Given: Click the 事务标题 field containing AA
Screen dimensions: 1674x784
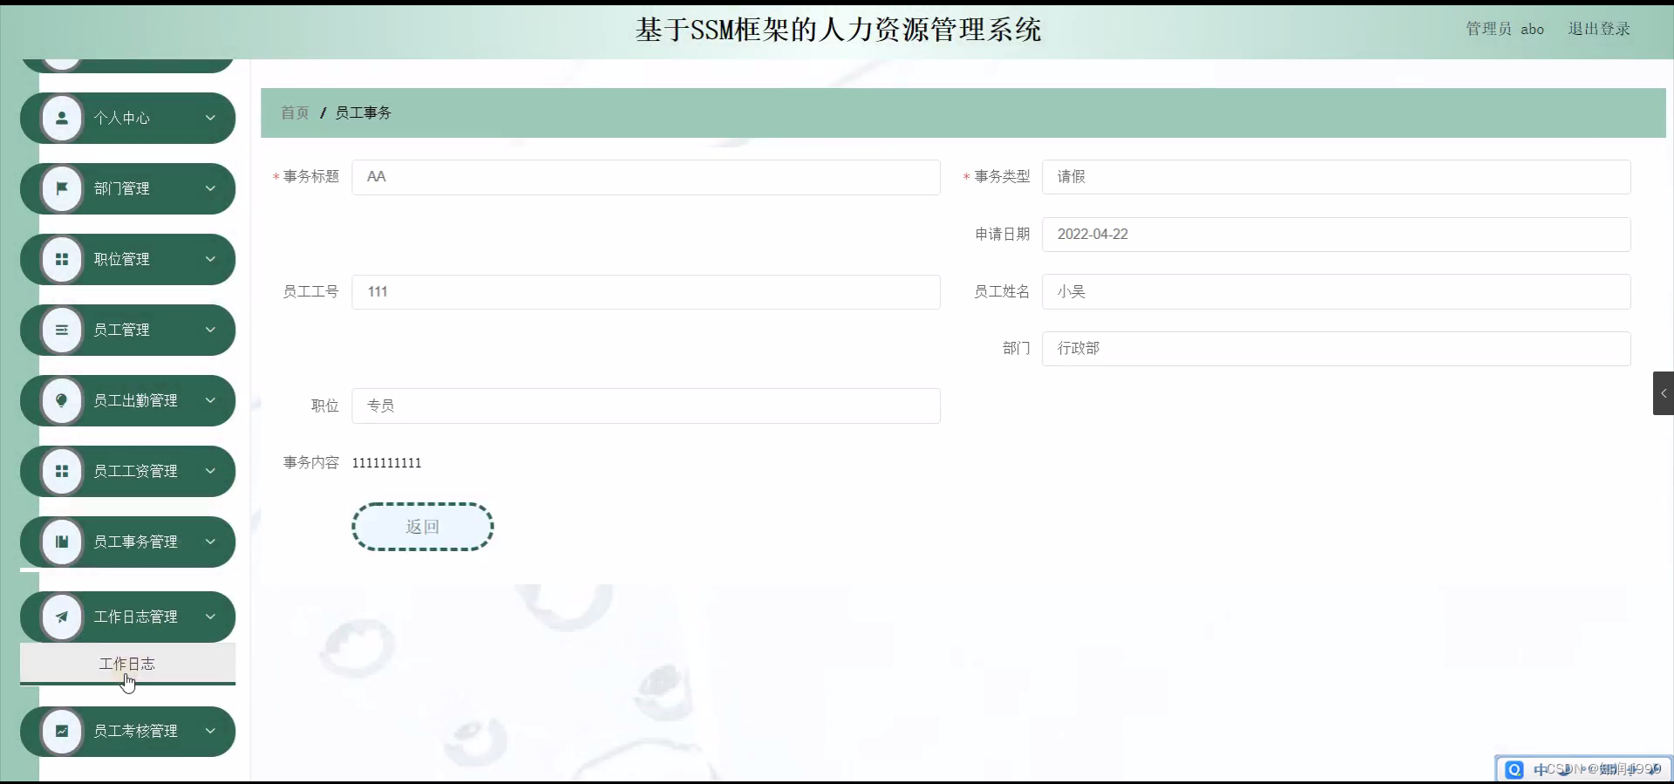Looking at the screenshot, I should point(646,177).
